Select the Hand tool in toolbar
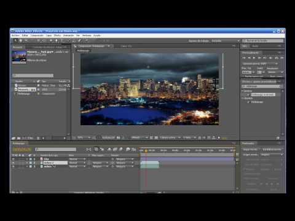This screenshot has height=221, width=295. (21, 41)
